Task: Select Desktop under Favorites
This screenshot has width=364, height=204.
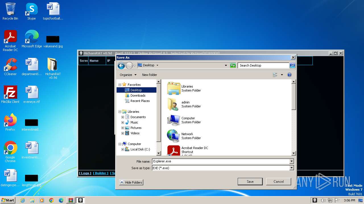Action: point(136,90)
